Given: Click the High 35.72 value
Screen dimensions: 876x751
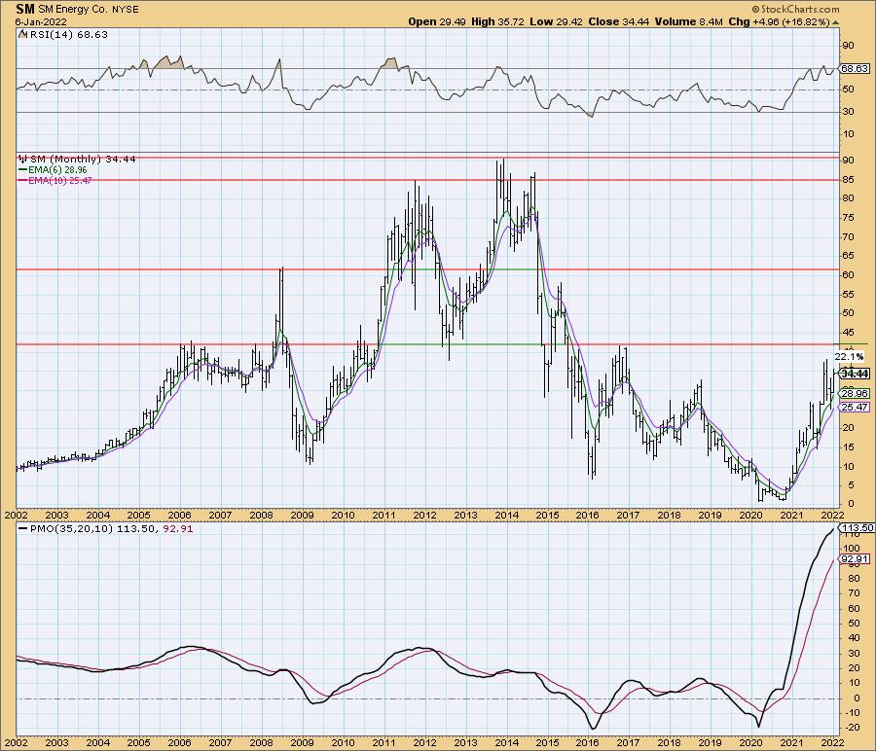Looking at the screenshot, I should pos(497,21).
